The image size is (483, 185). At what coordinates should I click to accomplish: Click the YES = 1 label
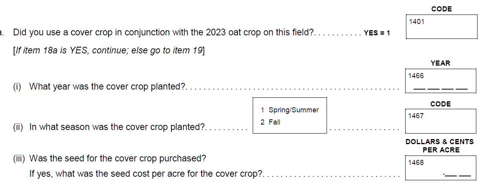(x=377, y=33)
